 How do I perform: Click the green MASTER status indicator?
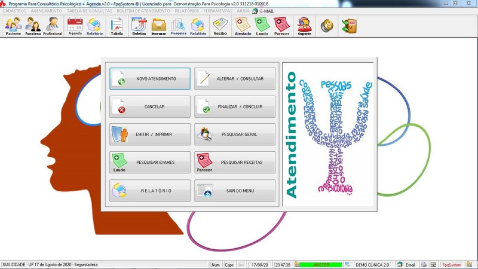[321, 264]
